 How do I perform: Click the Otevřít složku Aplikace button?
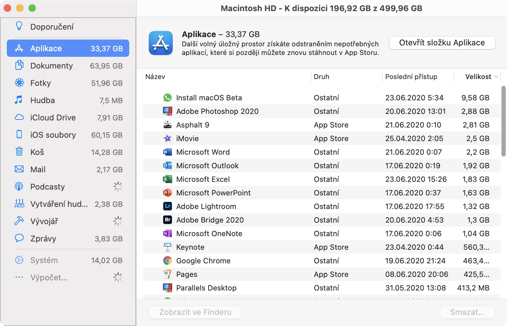(x=442, y=43)
